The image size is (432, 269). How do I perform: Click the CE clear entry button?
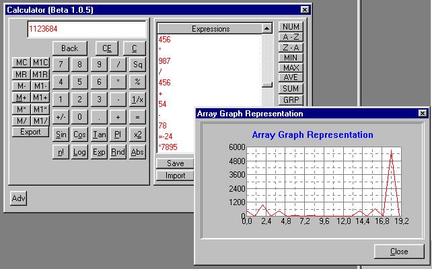(x=107, y=48)
